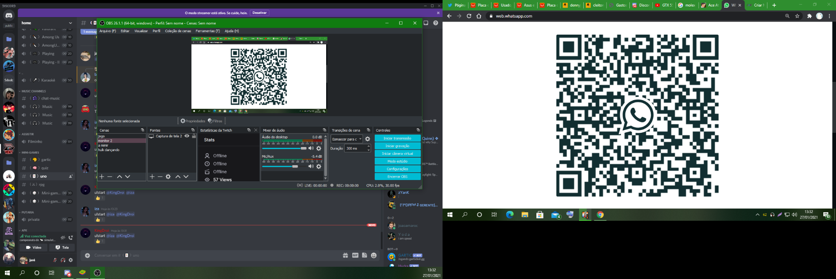The image size is (836, 279).
Task: Open Visualizar menu in OBS
Action: pyautogui.click(x=141, y=31)
